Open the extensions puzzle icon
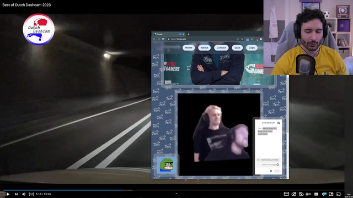Image resolution: width=353 pixels, height=198 pixels. [x=261, y=39]
